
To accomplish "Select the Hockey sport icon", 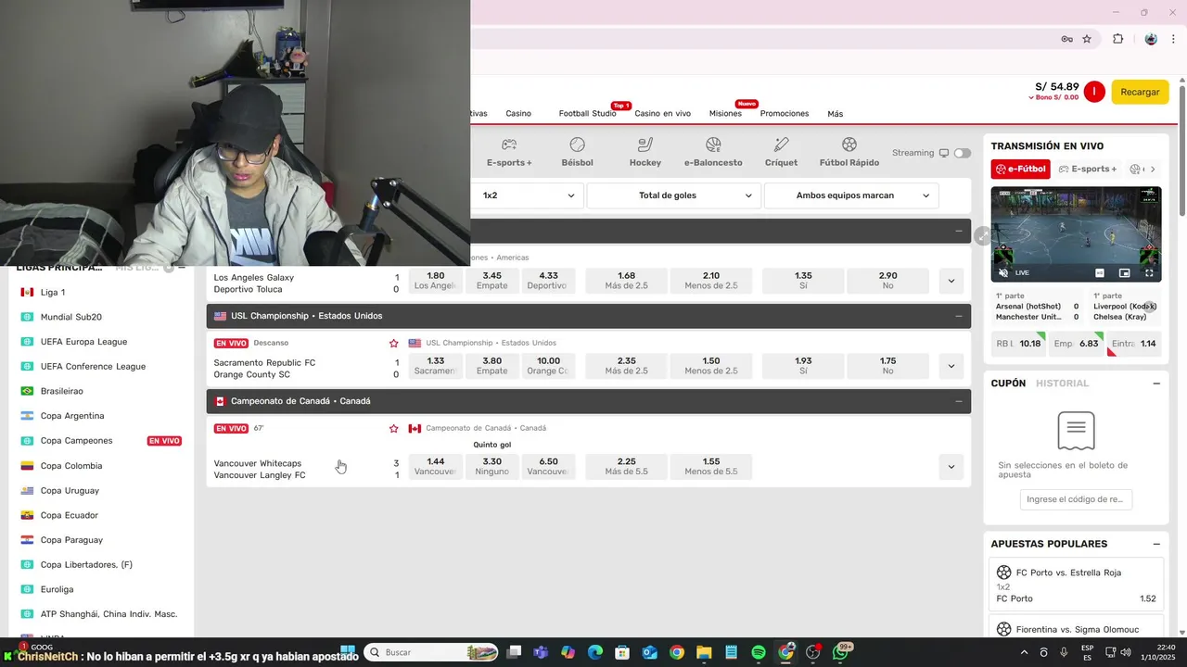I will (x=645, y=152).
